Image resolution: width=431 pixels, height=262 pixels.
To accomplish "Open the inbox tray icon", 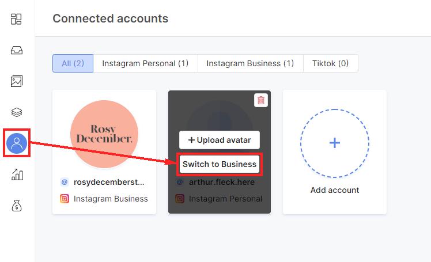I will pos(17,50).
